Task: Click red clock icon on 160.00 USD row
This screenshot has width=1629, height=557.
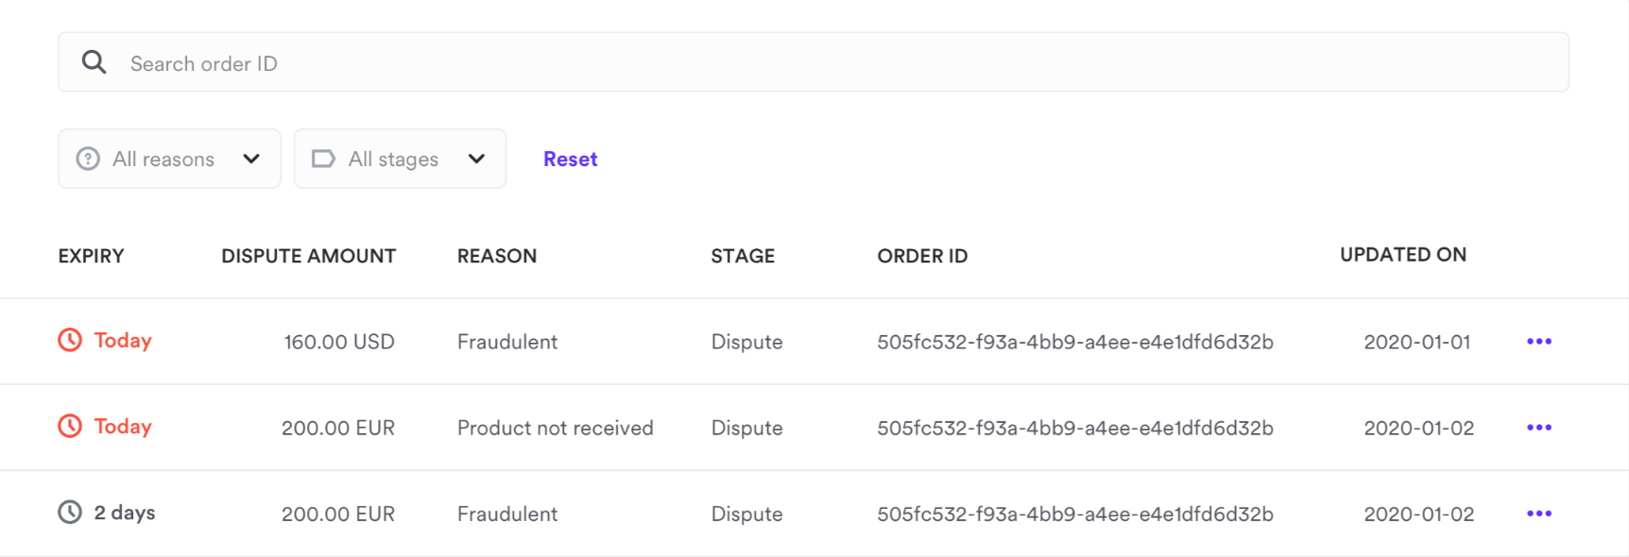Action: (x=70, y=340)
